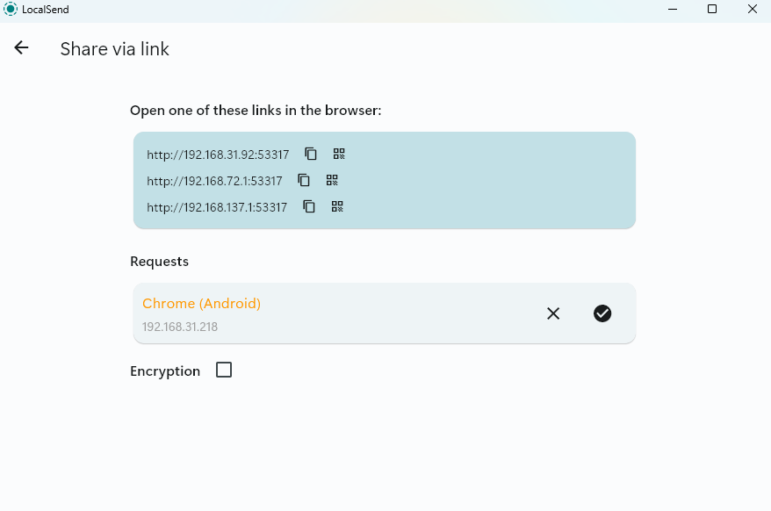771x511 pixels.
Task: Click the http://192.168.72.1:53317 link text
Action: pos(214,181)
